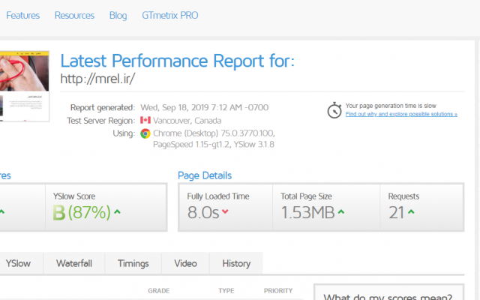480x300 pixels.
Task: Click the mrel.ir page screenshot thumbnail
Action: [24, 86]
